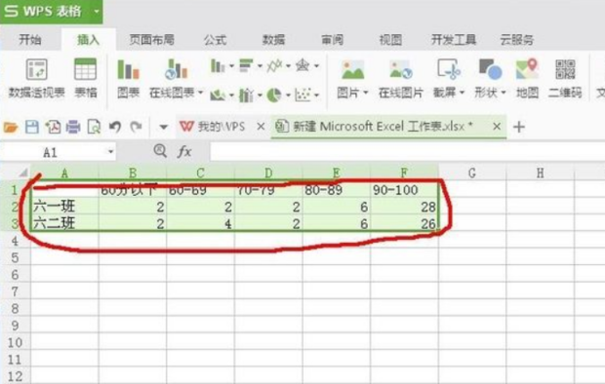Screen dimensions: 605x384
Task: Expand the WPS 表格 application menu arrow
Action: 97,11
